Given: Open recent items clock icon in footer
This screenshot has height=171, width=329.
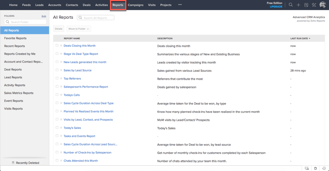Looking at the screenshot, I should [324, 168].
